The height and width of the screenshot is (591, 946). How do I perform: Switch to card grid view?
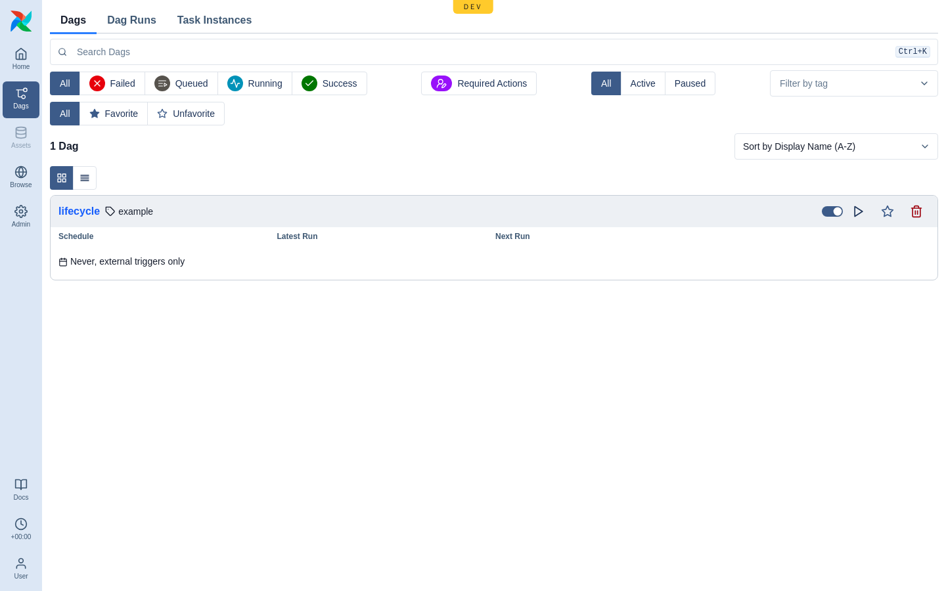click(x=62, y=178)
